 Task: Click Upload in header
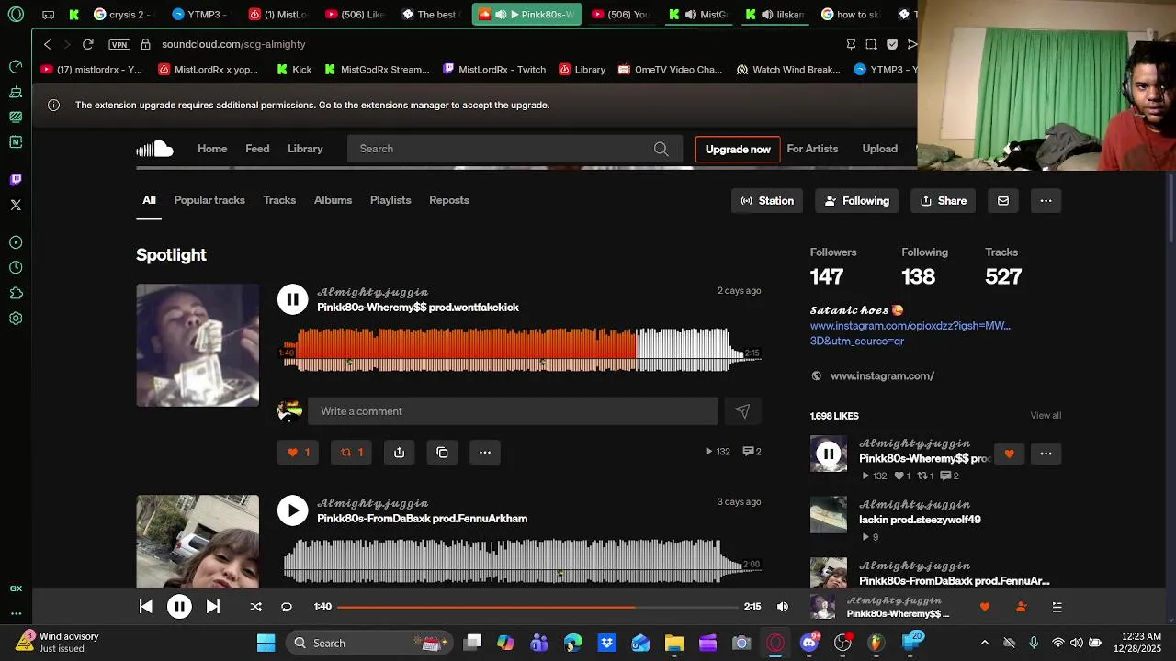point(879,149)
